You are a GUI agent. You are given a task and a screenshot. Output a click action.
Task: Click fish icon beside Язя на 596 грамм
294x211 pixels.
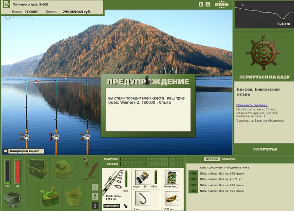click(x=193, y=191)
